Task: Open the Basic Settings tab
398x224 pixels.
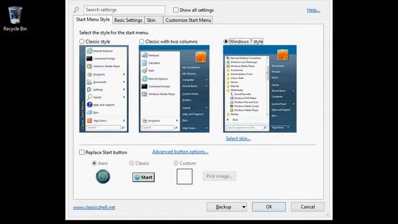Action: [x=128, y=20]
